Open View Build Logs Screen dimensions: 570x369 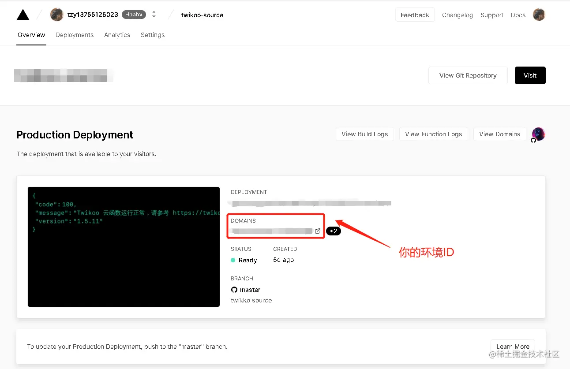(x=365, y=134)
